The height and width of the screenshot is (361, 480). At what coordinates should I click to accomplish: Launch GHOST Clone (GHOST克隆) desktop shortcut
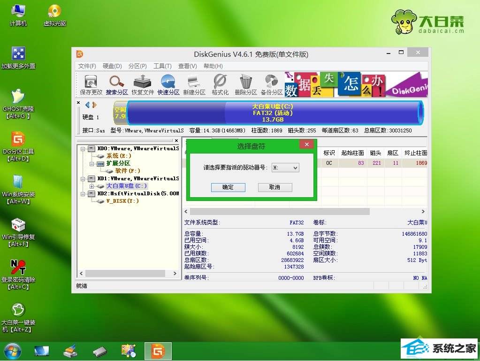click(18, 104)
